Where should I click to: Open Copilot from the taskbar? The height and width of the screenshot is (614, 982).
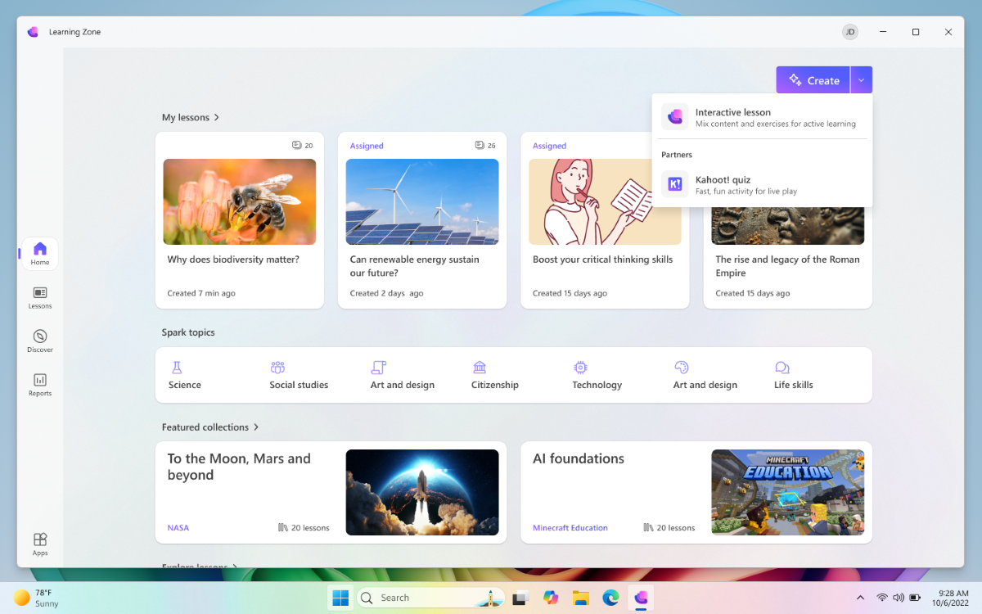pos(551,598)
